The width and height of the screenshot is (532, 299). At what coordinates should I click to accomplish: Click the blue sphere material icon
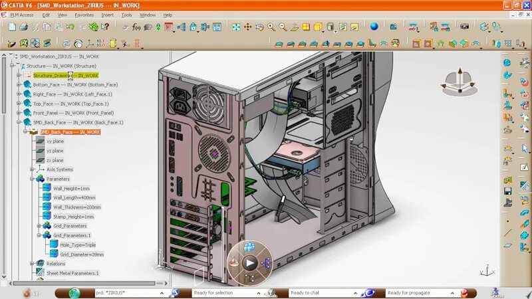pos(374,27)
